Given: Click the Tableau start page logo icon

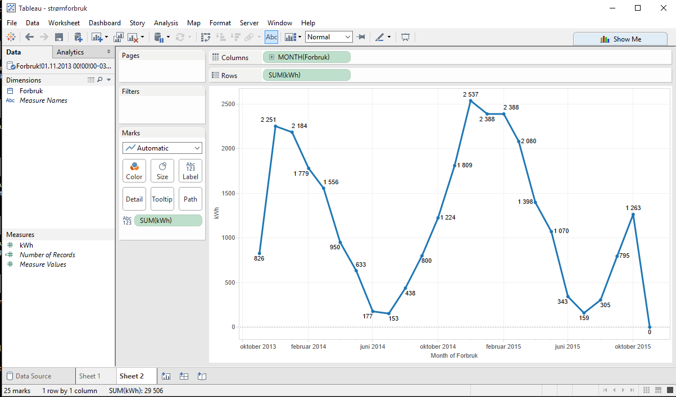Looking at the screenshot, I should coord(11,37).
